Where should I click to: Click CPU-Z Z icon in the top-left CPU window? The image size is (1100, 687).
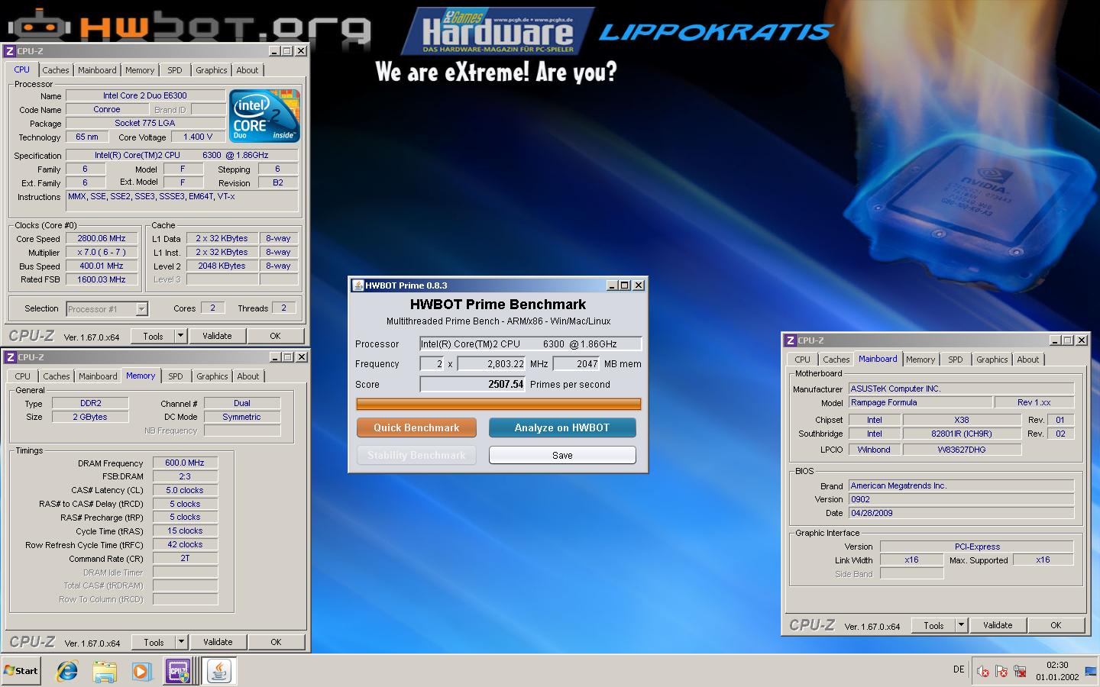pyautogui.click(x=10, y=51)
